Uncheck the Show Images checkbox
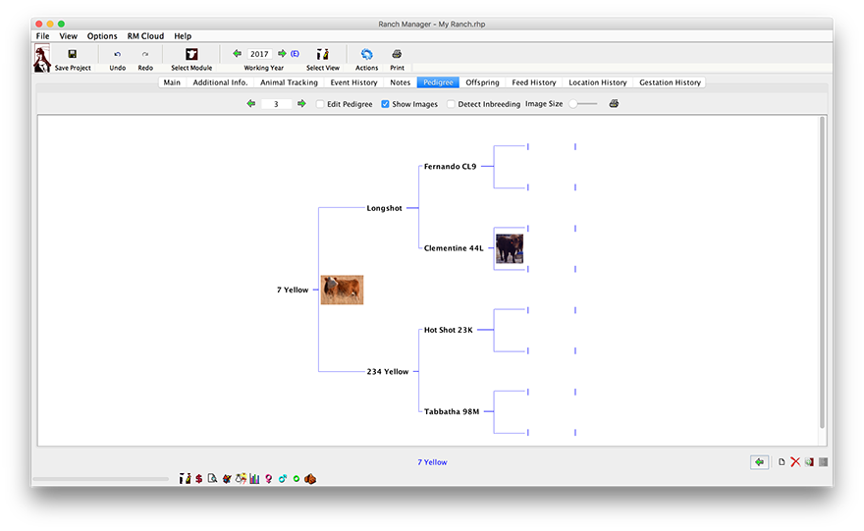The image size is (864, 531). (x=385, y=104)
